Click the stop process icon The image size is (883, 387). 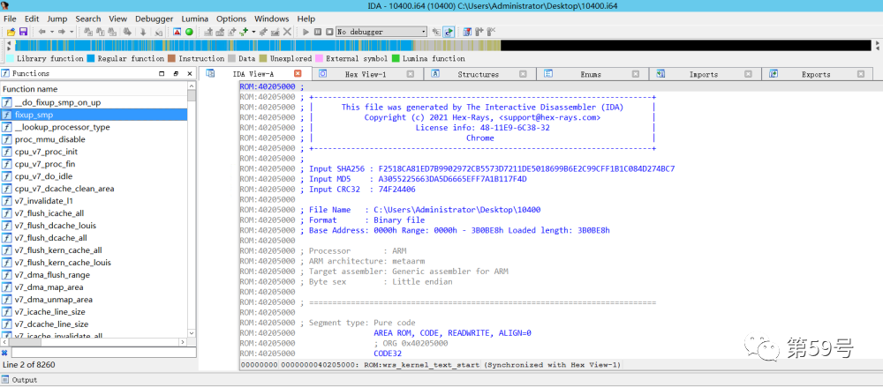pos(328,32)
